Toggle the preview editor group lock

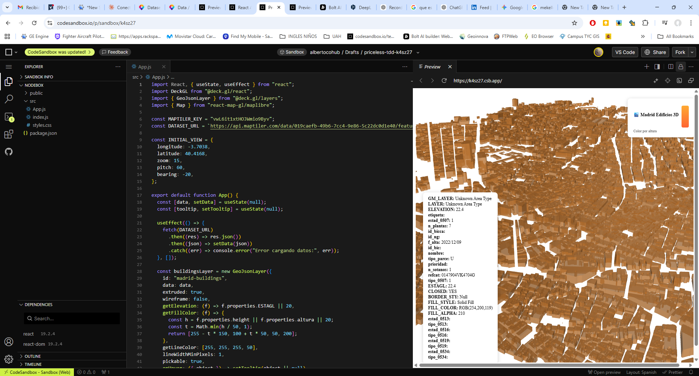[681, 67]
